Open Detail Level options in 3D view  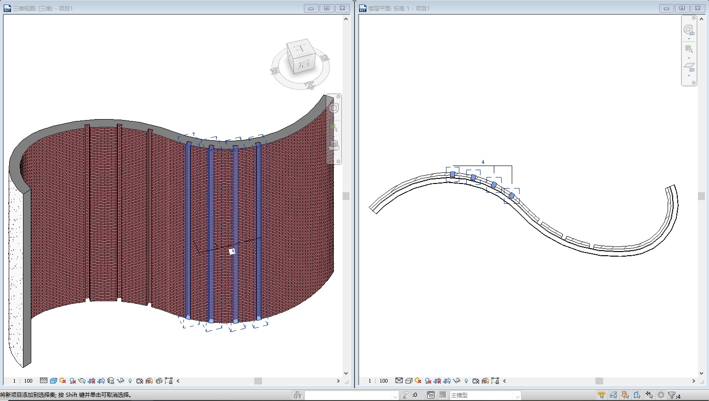click(x=44, y=381)
